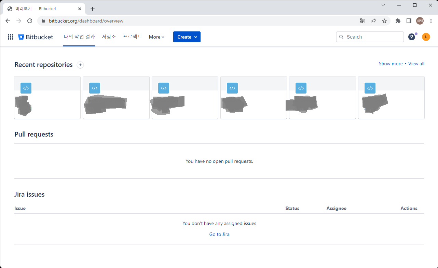Open Chrome profile avatar
The height and width of the screenshot is (268, 438).
(x=420, y=21)
